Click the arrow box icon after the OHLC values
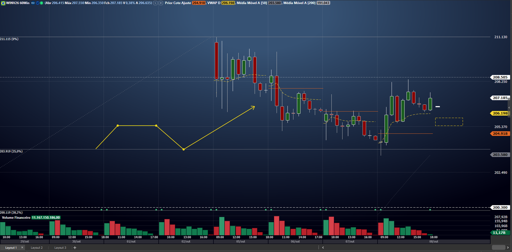Screen dimensions: 512x252 point(155,3)
